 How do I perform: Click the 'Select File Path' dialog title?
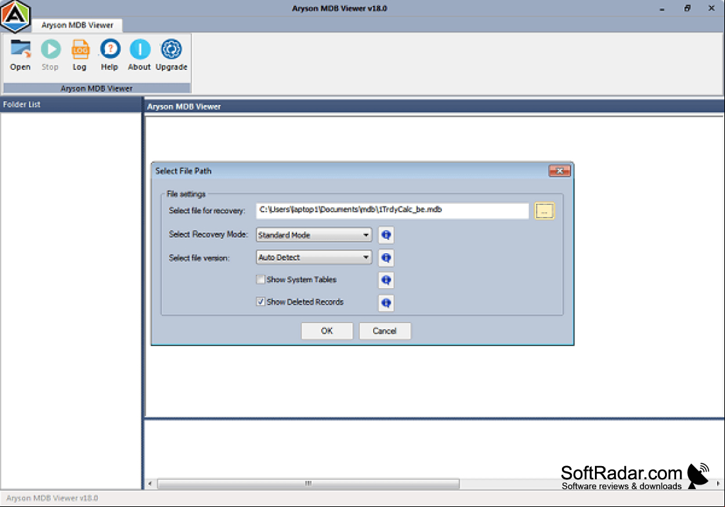coord(183,171)
